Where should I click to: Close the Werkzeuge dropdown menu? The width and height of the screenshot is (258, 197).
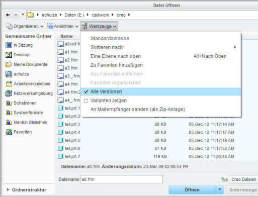(99, 26)
